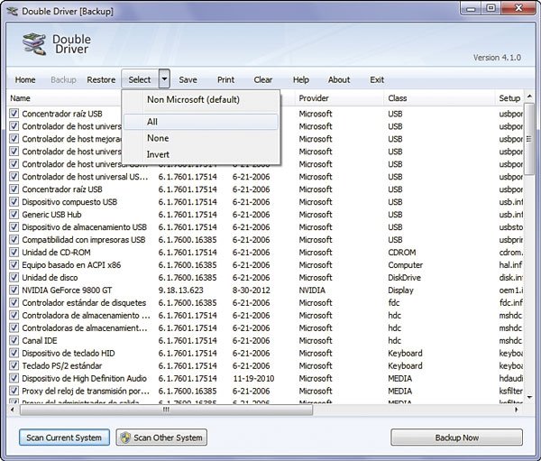The image size is (541, 461).
Task: Click the shield icon on Scan Other System
Action: point(125,438)
